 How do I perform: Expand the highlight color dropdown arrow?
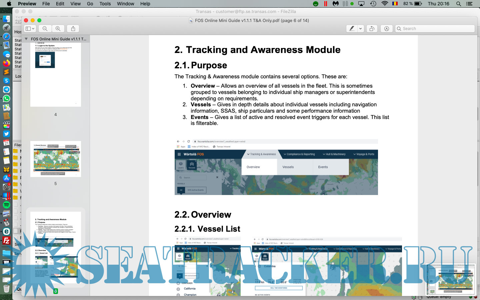coord(360,29)
